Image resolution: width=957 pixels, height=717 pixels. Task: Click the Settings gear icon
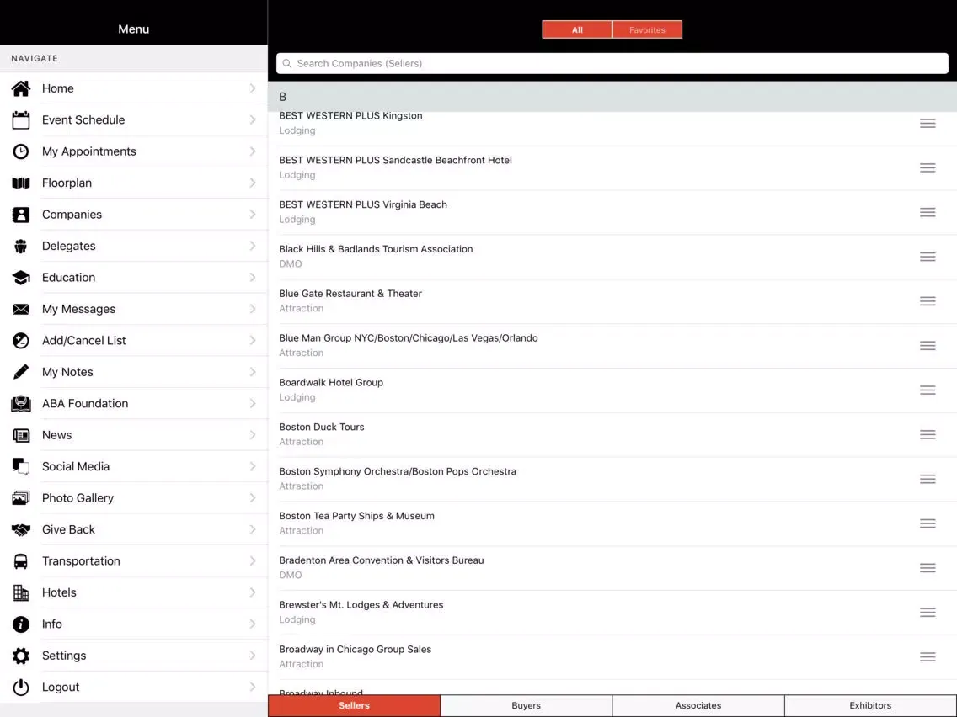pos(21,656)
